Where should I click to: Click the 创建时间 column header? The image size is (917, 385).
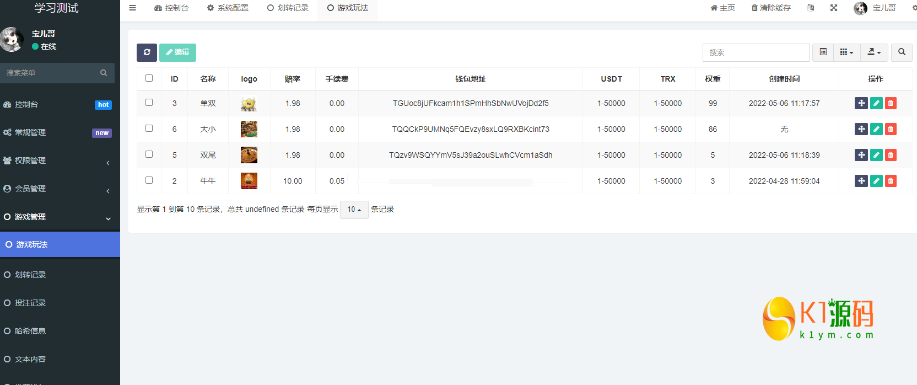coord(784,79)
